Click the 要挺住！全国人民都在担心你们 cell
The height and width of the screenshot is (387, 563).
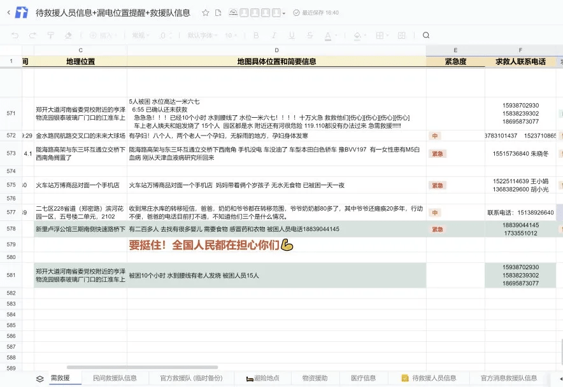point(276,245)
